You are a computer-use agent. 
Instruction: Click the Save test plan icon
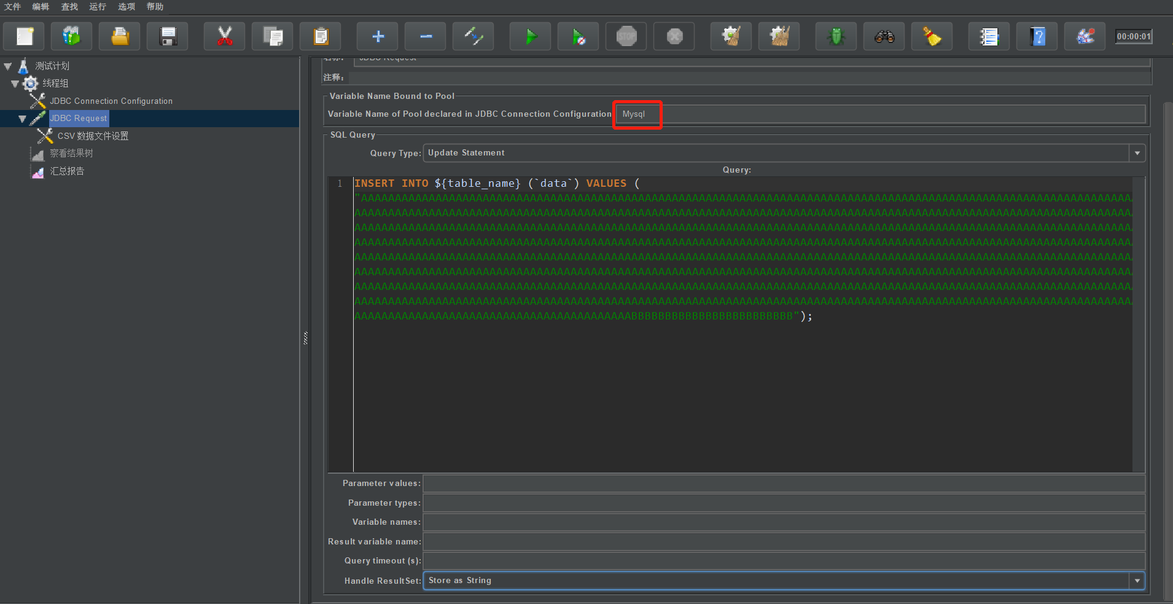click(168, 37)
